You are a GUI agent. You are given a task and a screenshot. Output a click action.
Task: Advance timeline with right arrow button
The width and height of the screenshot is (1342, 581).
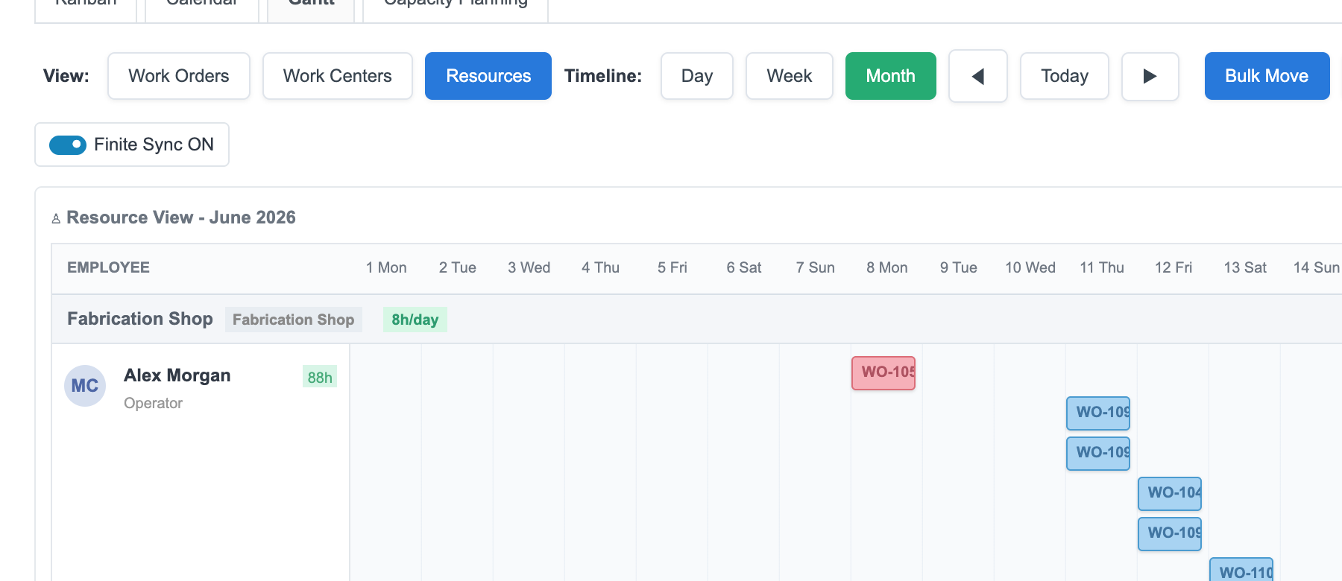pyautogui.click(x=1150, y=76)
